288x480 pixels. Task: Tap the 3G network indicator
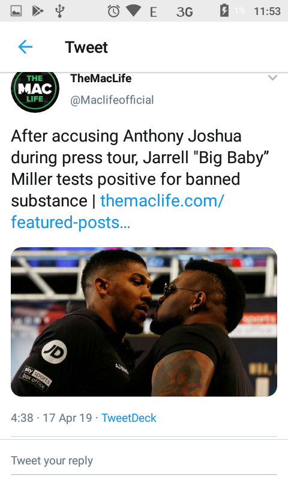point(185,12)
